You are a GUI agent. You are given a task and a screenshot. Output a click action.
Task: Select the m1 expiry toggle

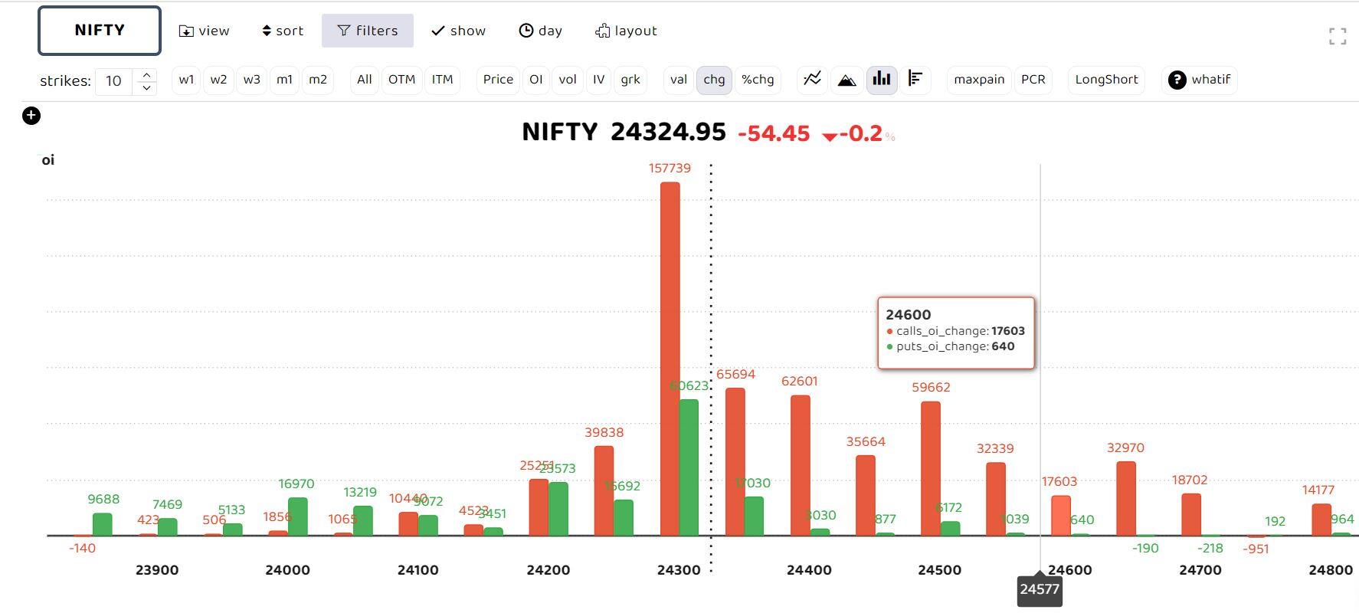coord(284,80)
